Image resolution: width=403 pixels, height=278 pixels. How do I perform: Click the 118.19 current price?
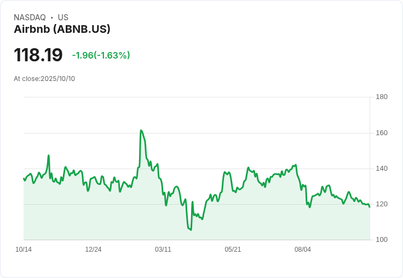click(38, 55)
